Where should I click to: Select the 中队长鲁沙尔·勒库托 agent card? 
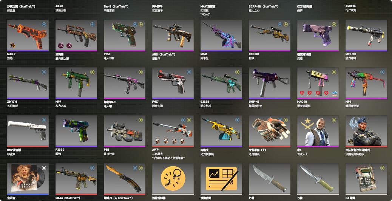pyautogui.click(x=366, y=131)
